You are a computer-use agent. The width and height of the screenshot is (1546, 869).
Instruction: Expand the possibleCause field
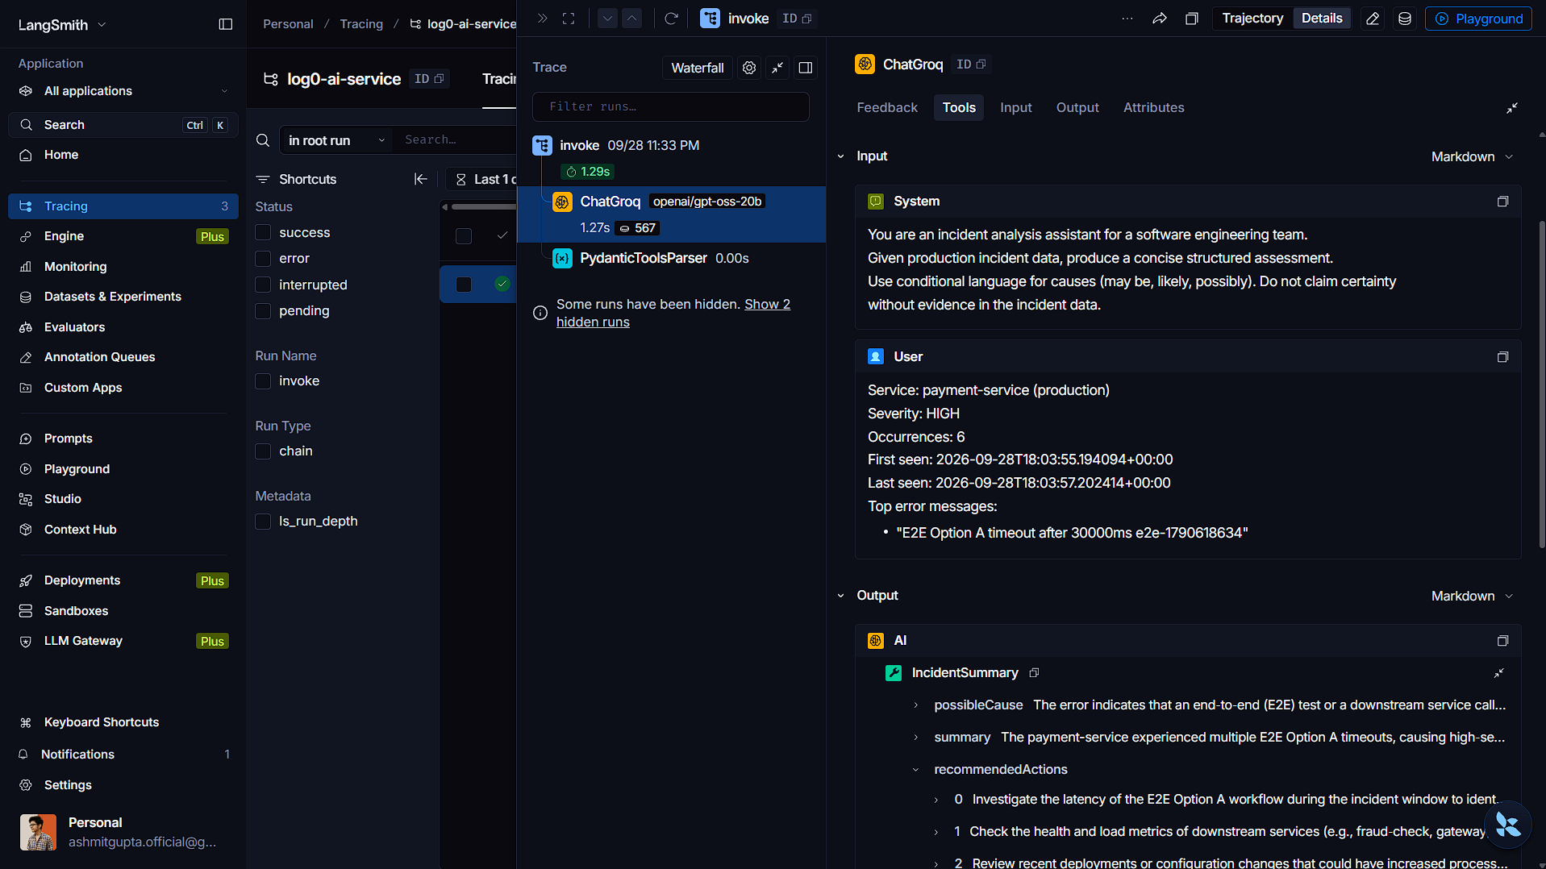(x=916, y=705)
